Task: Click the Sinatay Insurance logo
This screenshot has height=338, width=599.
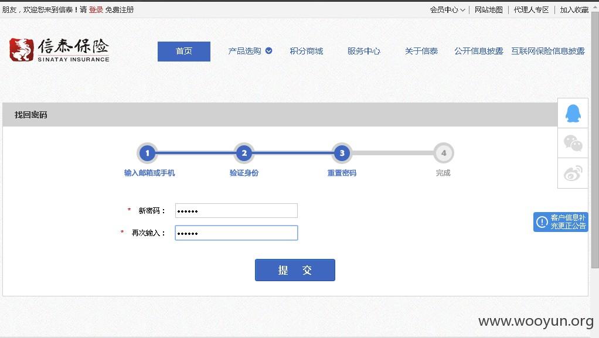Action: click(59, 50)
